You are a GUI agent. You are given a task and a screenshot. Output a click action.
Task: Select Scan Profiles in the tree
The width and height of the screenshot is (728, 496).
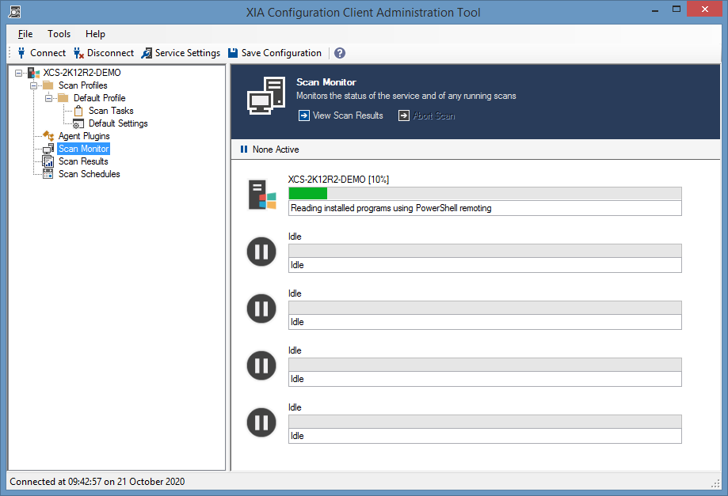click(x=82, y=85)
